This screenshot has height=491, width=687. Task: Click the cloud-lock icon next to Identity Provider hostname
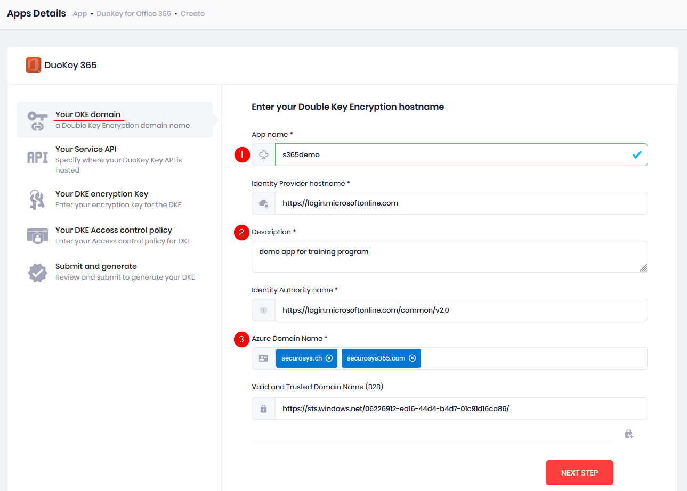click(263, 203)
